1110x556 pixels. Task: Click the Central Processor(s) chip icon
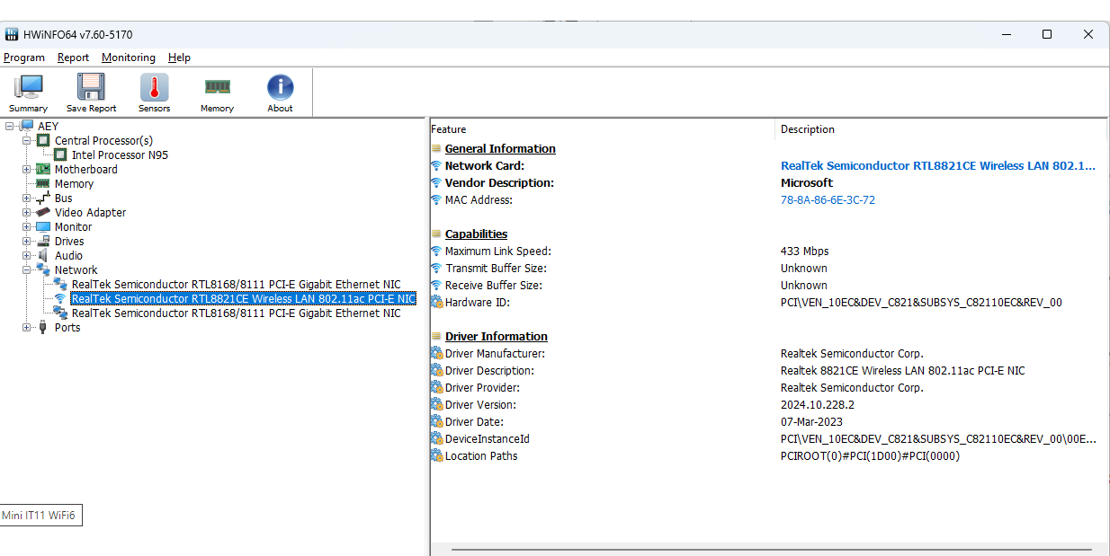click(x=43, y=140)
